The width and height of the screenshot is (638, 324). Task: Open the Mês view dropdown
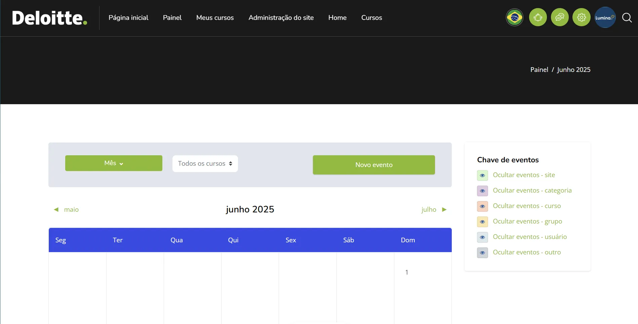[113, 163]
